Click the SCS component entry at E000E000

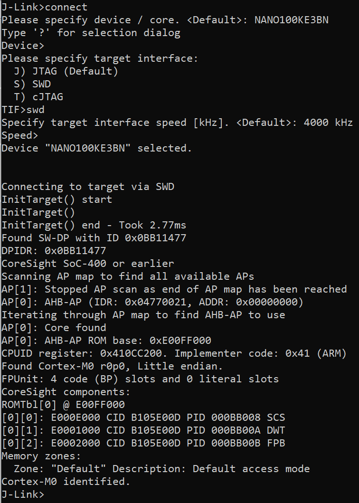(x=143, y=418)
